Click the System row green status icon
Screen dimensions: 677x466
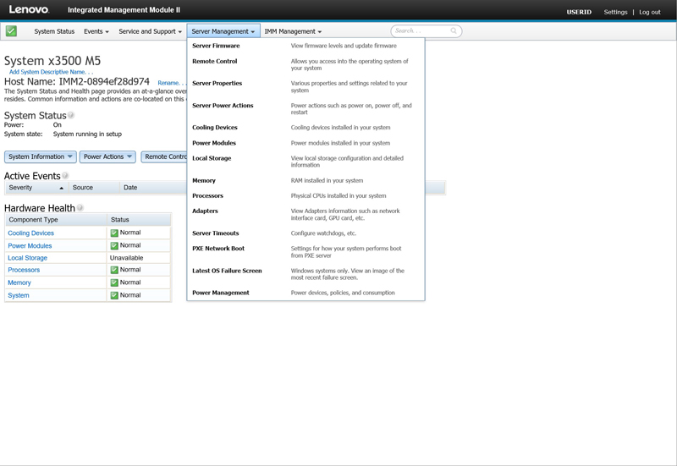click(x=114, y=295)
